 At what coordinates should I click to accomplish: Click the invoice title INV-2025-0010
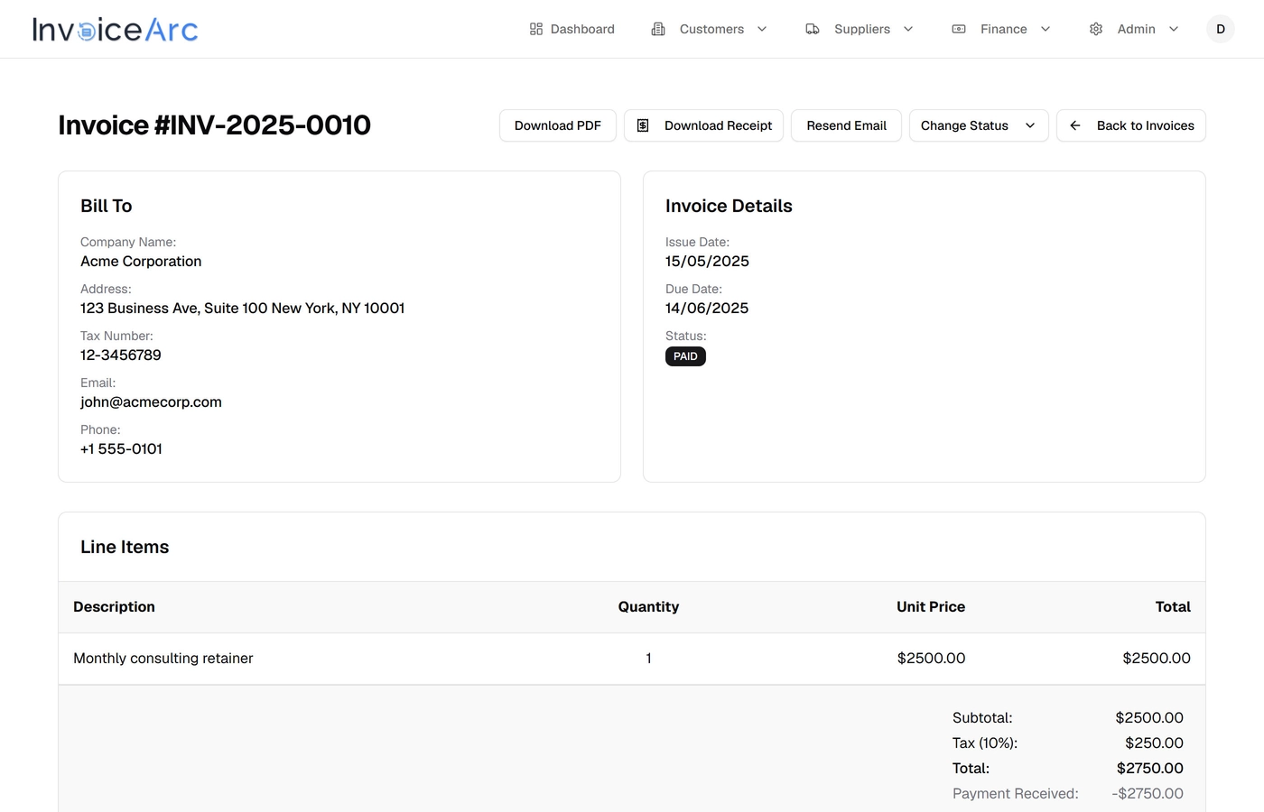pyautogui.click(x=215, y=125)
